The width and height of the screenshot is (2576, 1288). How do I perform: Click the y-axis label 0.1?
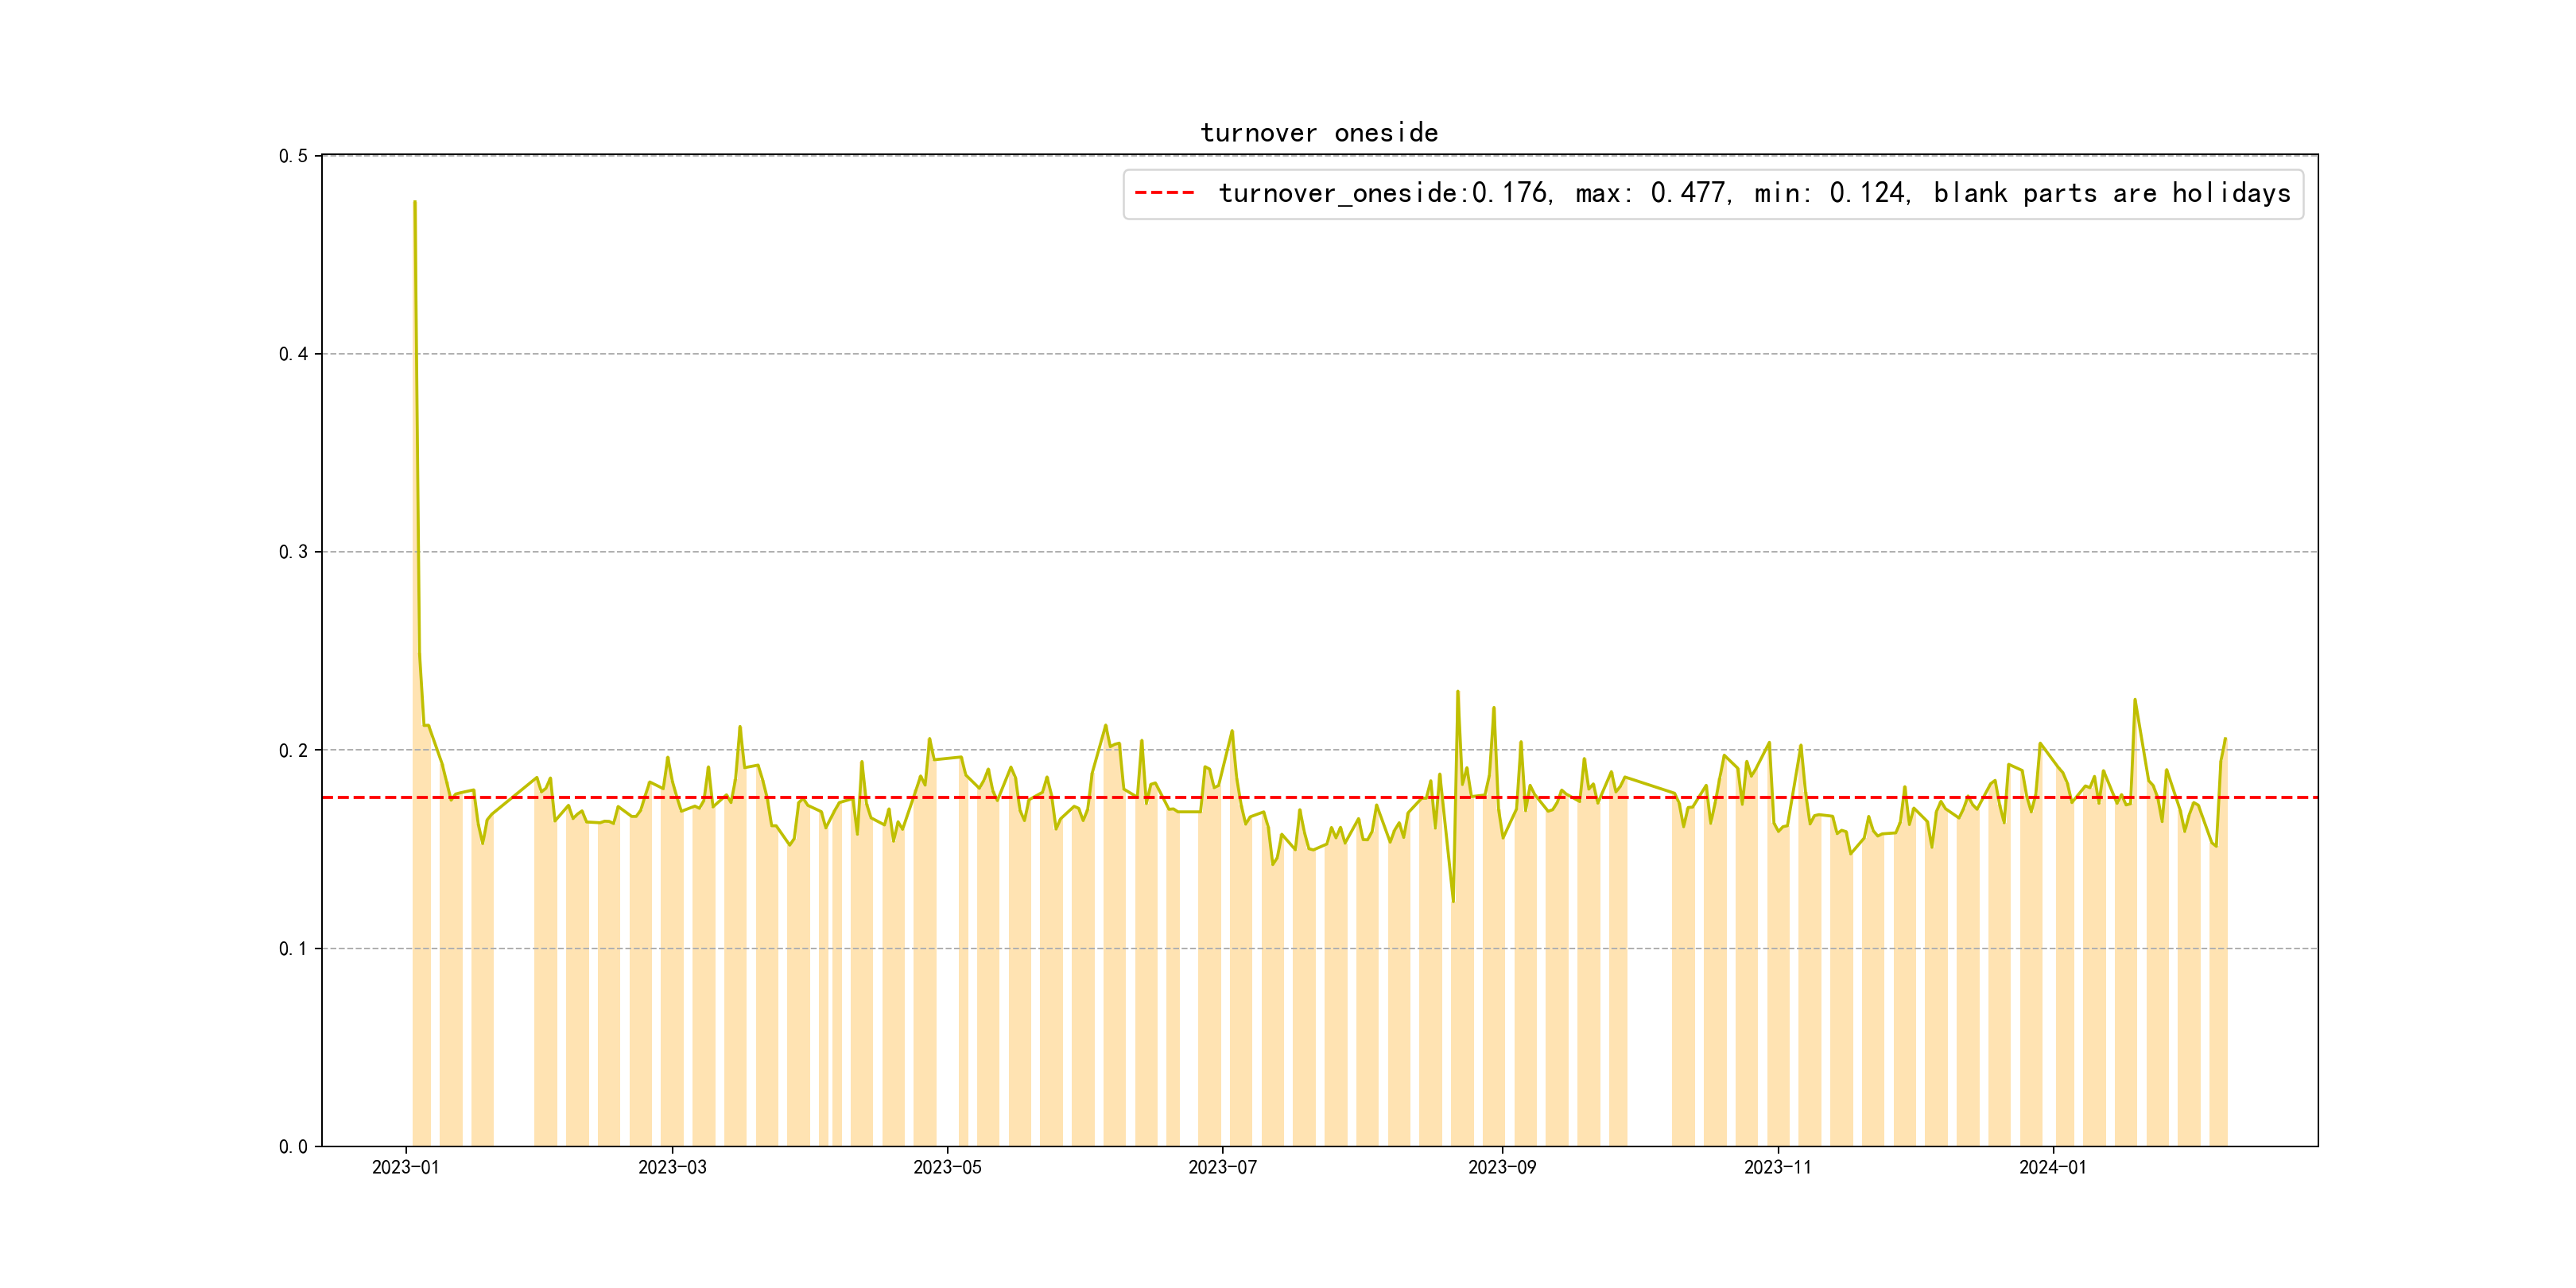[293, 948]
